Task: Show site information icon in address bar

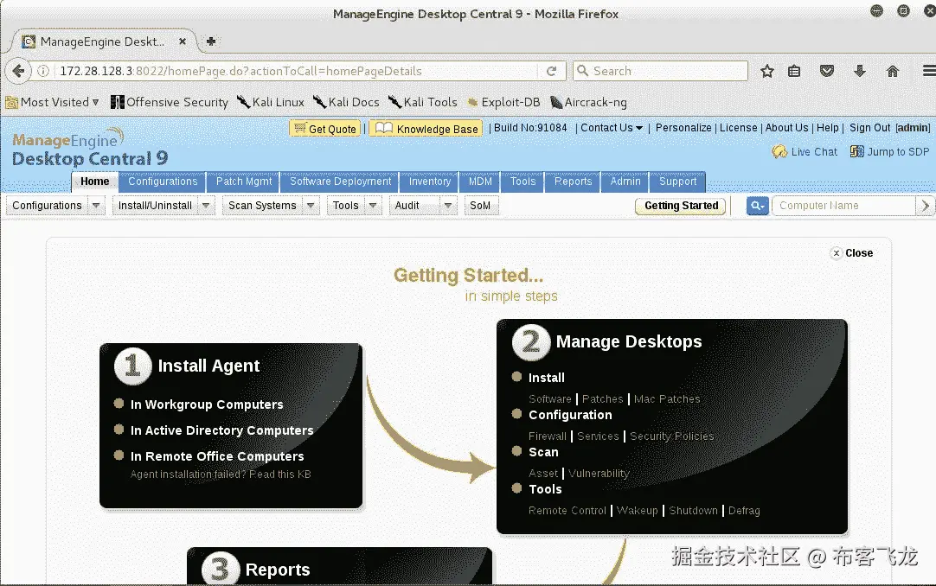Action: point(43,71)
